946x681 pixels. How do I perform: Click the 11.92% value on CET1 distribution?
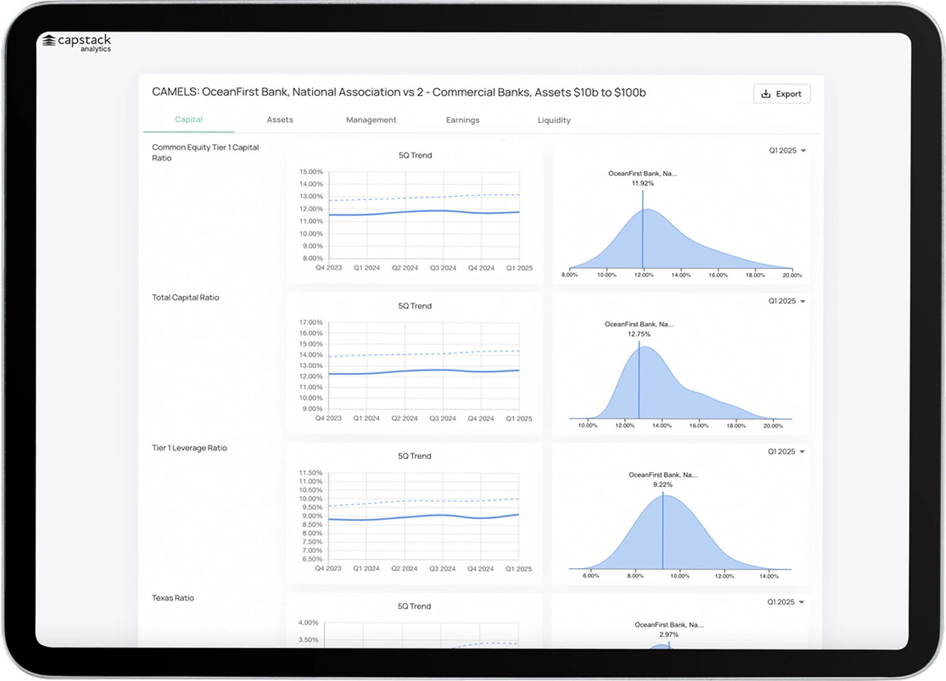tap(643, 183)
